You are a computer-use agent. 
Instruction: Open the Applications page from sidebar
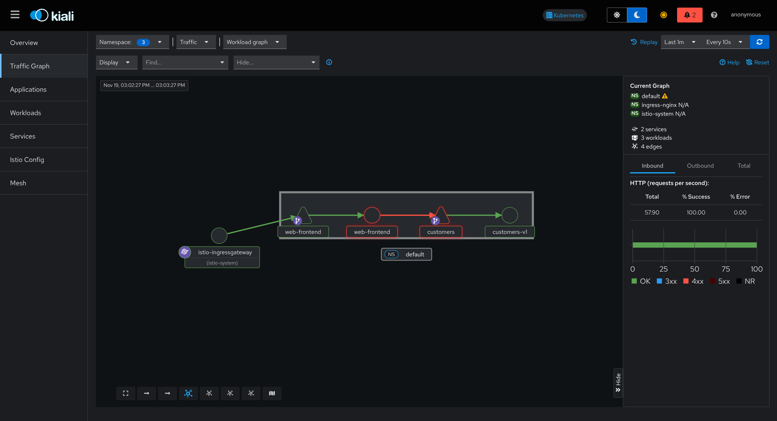28,89
